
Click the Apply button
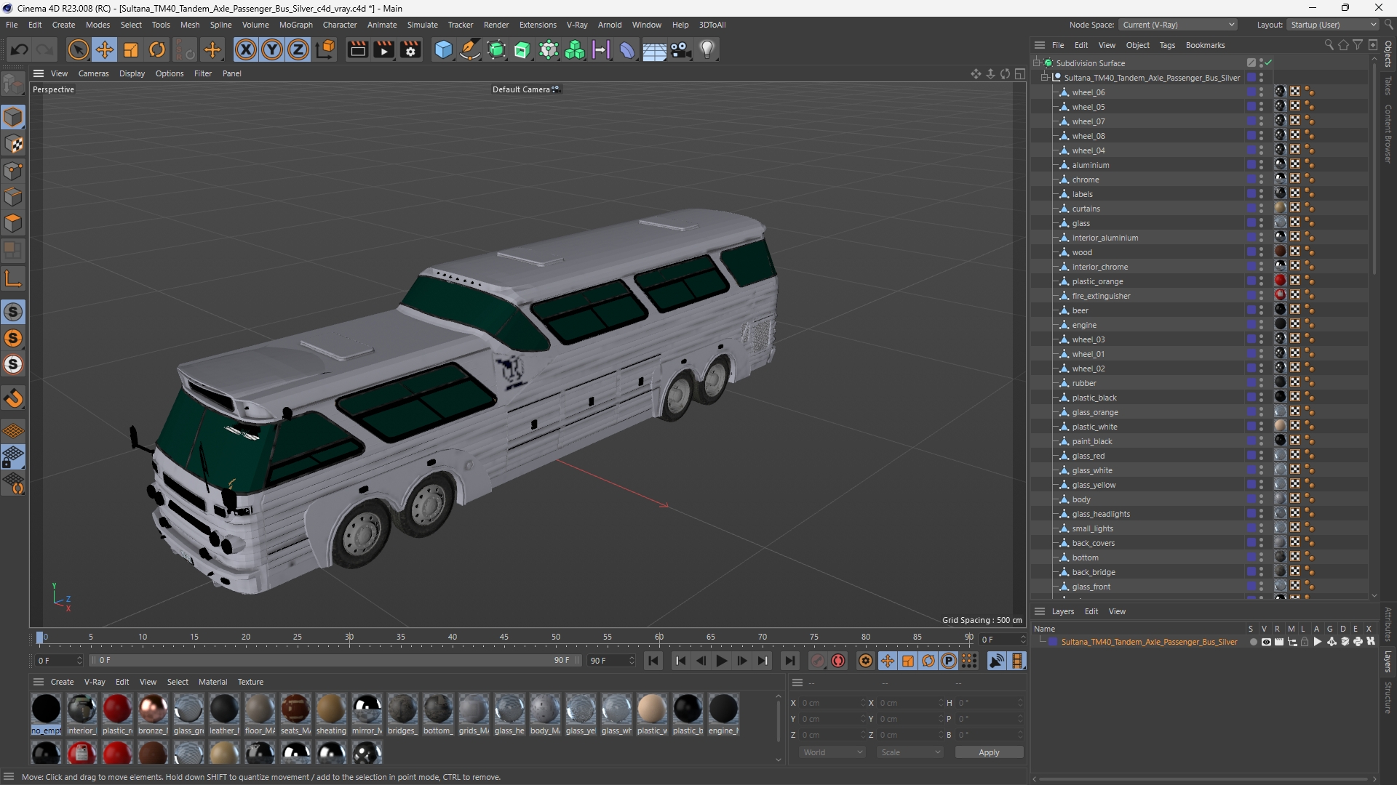(989, 752)
